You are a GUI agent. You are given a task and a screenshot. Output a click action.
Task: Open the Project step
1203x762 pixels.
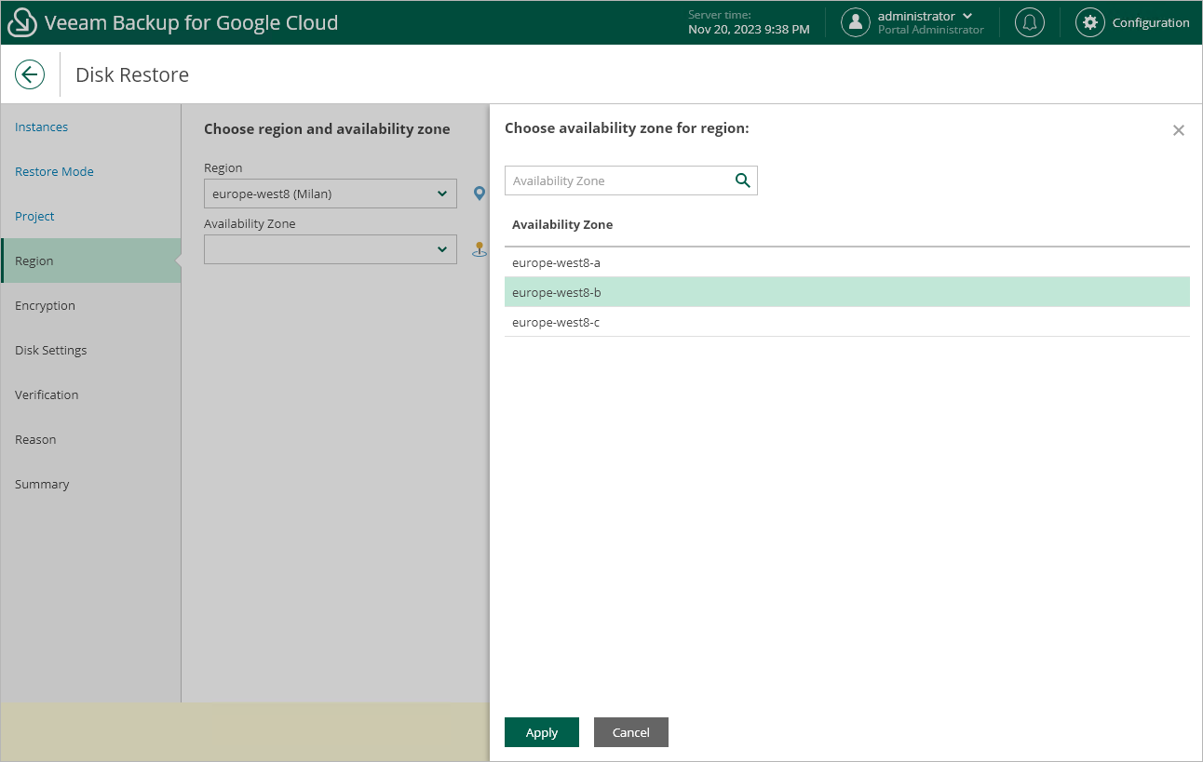[x=34, y=216]
